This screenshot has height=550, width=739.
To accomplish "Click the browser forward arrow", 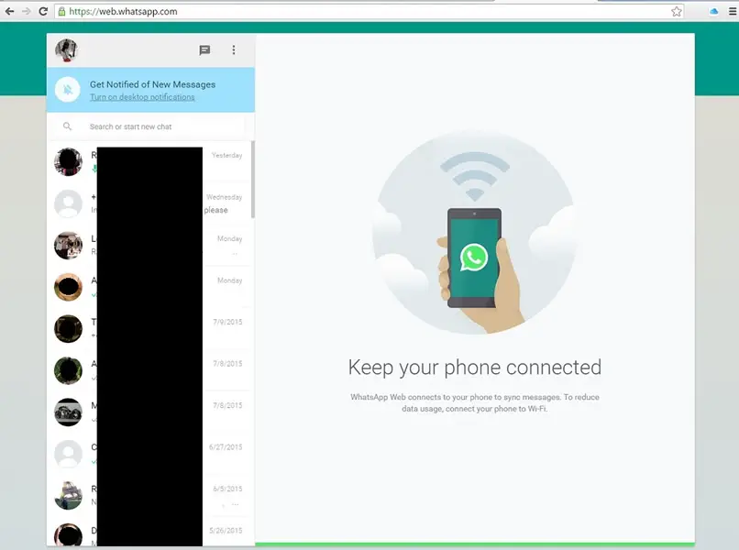I will (27, 11).
